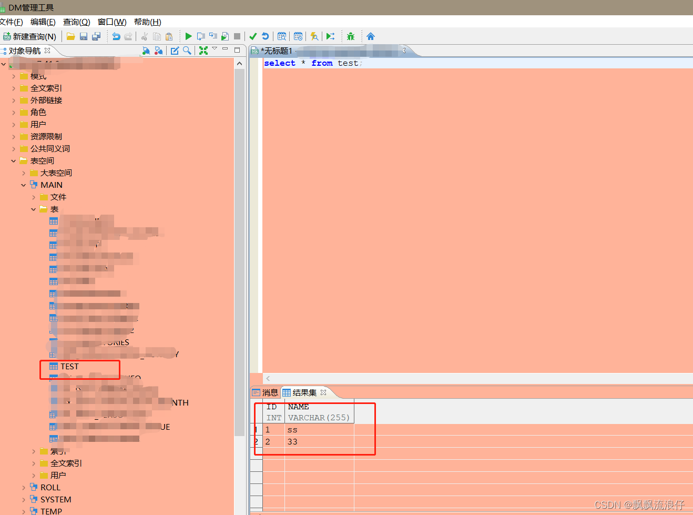This screenshot has width=693, height=515.
Task: Click the NAME VARCHAR(255) column header
Action: click(319, 412)
